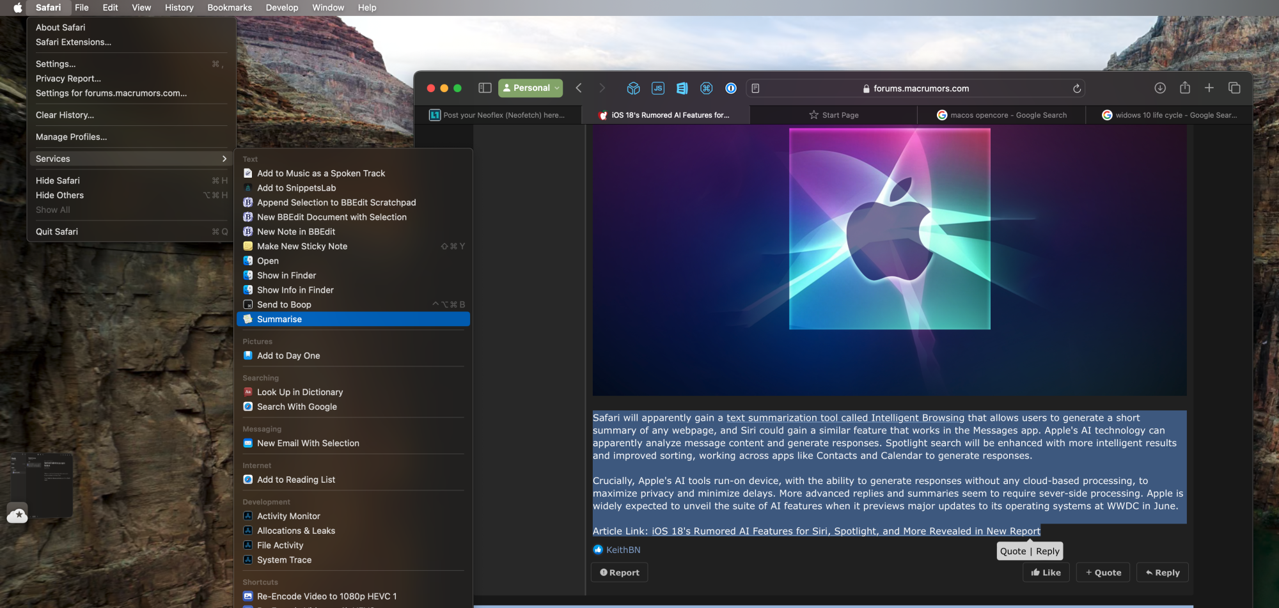Choose Send to Boop
The width and height of the screenshot is (1279, 608).
(x=354, y=305)
